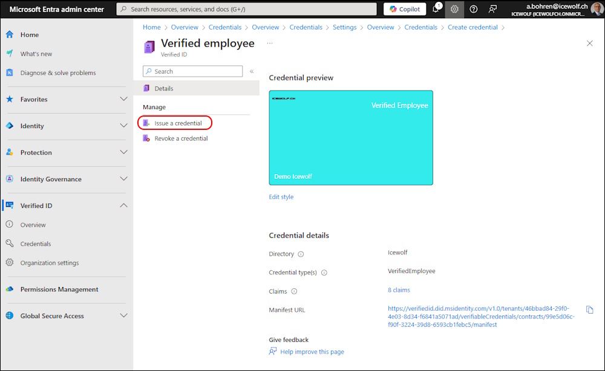The width and height of the screenshot is (605, 371).
Task: Open the Copilot button
Action: coord(405,9)
